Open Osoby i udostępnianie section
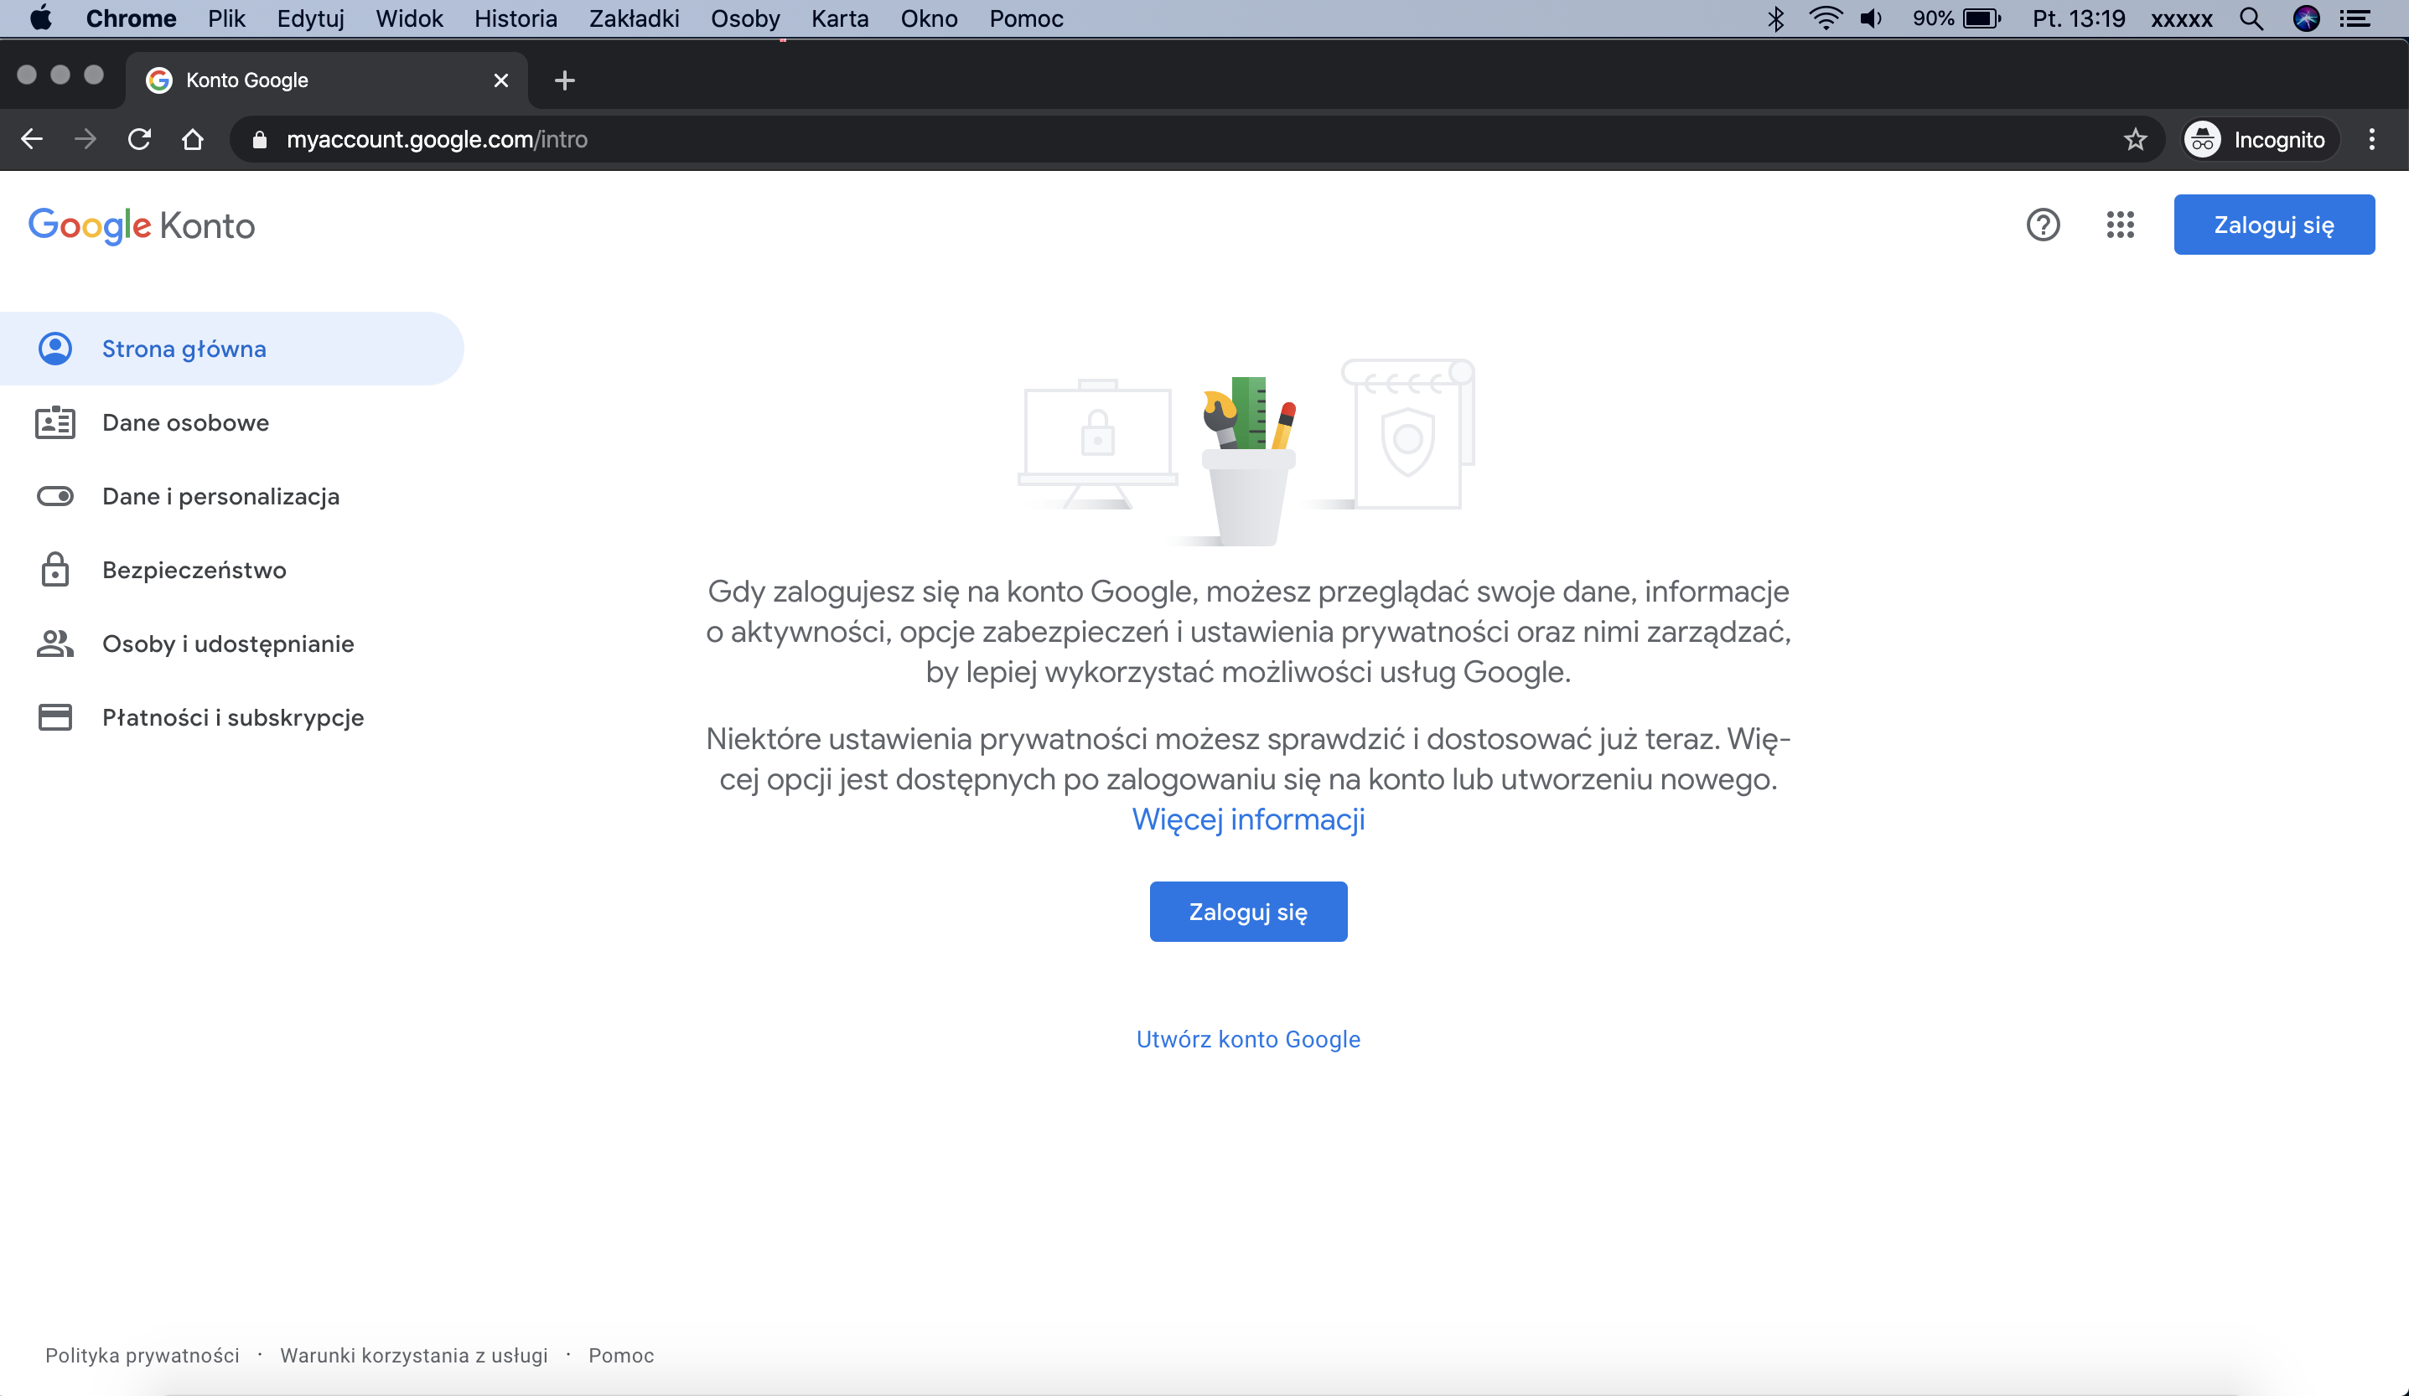This screenshot has height=1396, width=2409. coord(231,643)
